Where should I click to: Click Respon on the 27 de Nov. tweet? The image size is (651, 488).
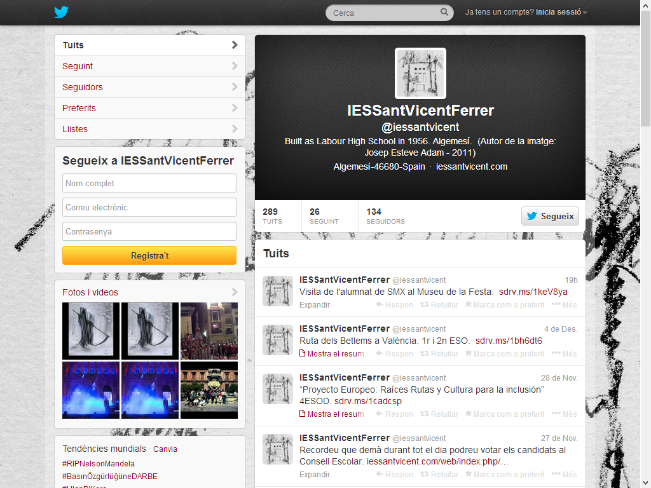point(394,475)
